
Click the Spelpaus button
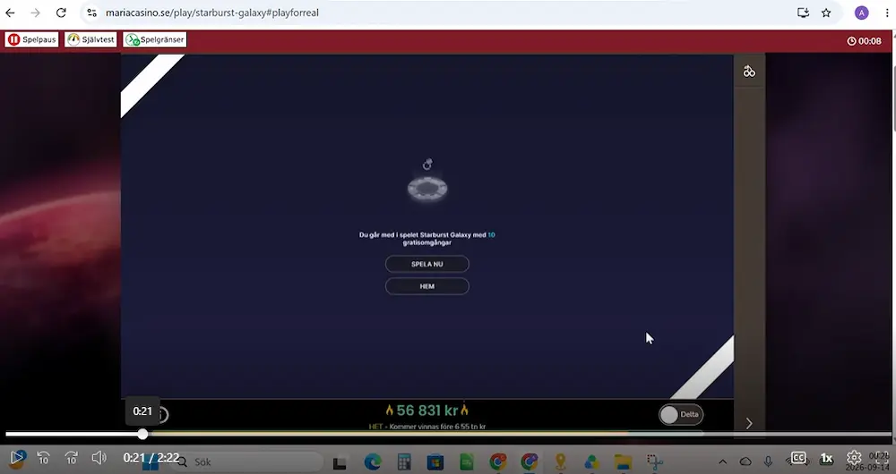[x=32, y=40]
